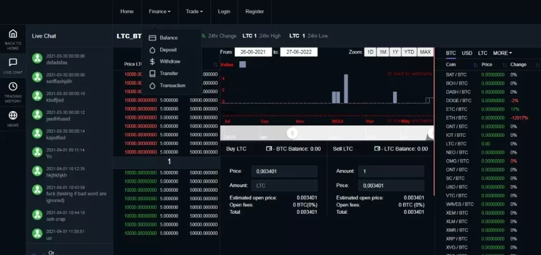Expand the MORE markets dropdown
This screenshot has width=541, height=255.
pos(502,53)
